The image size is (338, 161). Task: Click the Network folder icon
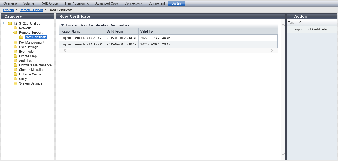(16, 28)
